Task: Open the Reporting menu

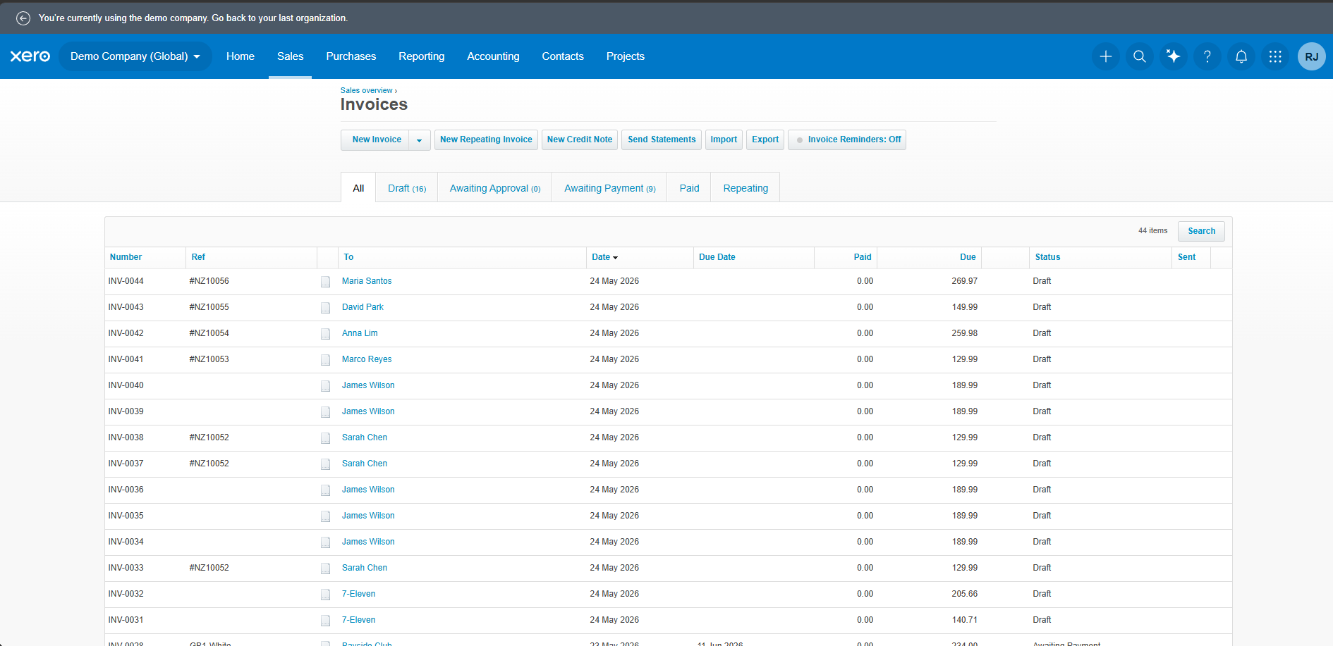Action: click(421, 56)
